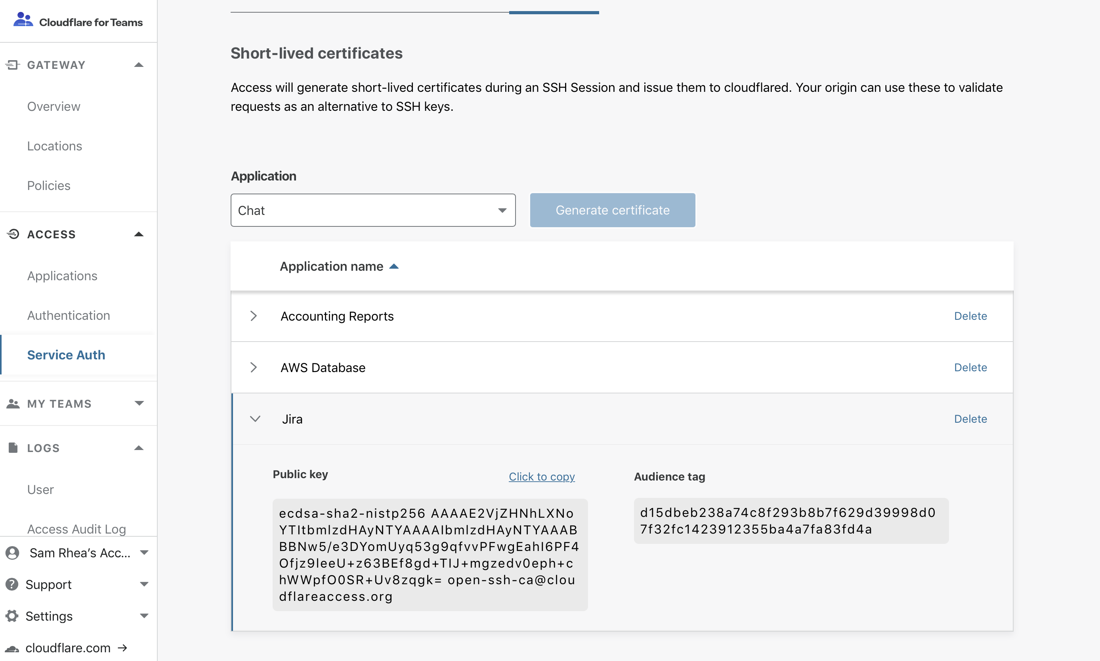The width and height of the screenshot is (1100, 661).
Task: Delete the Jira certificate
Action: [x=971, y=419]
